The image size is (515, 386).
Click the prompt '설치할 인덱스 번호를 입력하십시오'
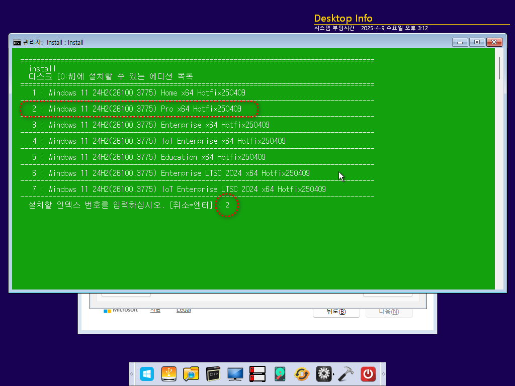click(x=121, y=205)
